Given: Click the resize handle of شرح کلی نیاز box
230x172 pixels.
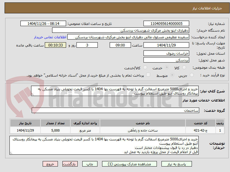Looking at the screenshot, I should [x=33, y=95].
